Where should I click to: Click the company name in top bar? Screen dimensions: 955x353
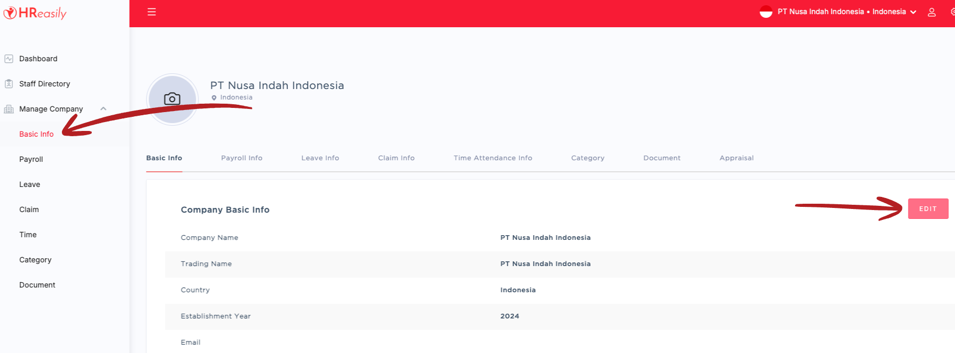[x=821, y=12]
